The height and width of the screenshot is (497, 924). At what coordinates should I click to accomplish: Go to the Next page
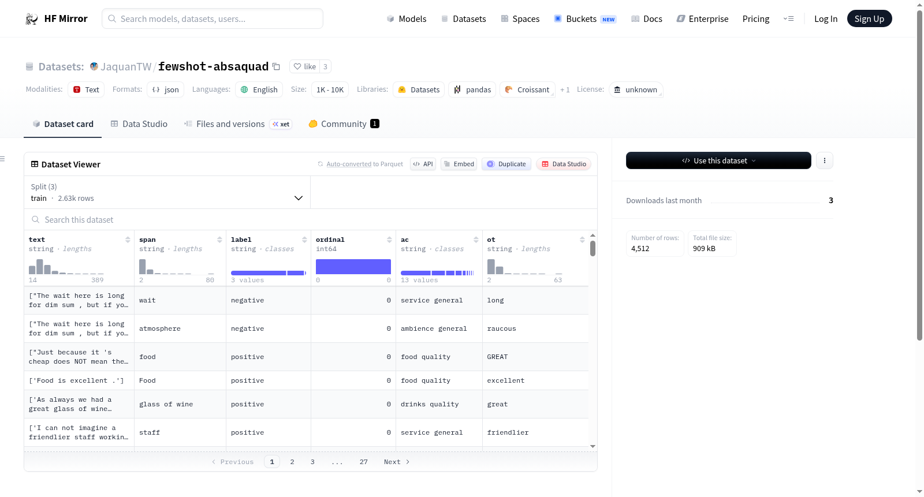[397, 462]
